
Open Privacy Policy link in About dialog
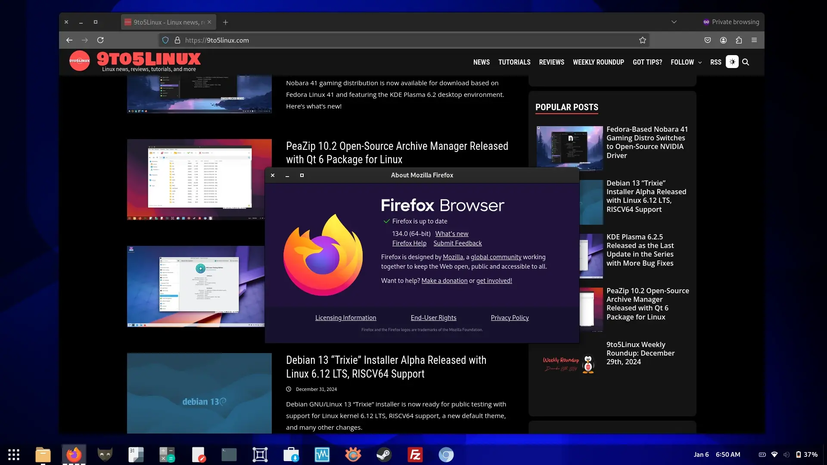pos(510,318)
